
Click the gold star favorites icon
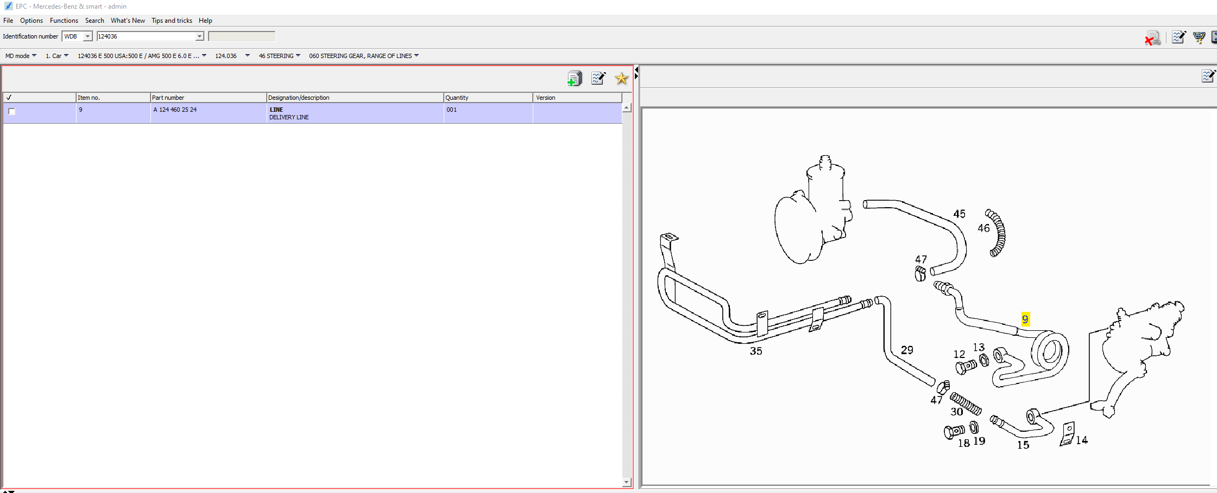(x=621, y=79)
